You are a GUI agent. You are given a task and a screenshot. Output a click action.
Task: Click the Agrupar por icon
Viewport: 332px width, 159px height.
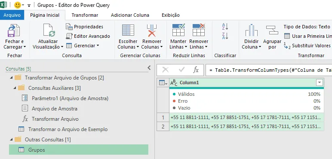pyautogui.click(x=272, y=30)
